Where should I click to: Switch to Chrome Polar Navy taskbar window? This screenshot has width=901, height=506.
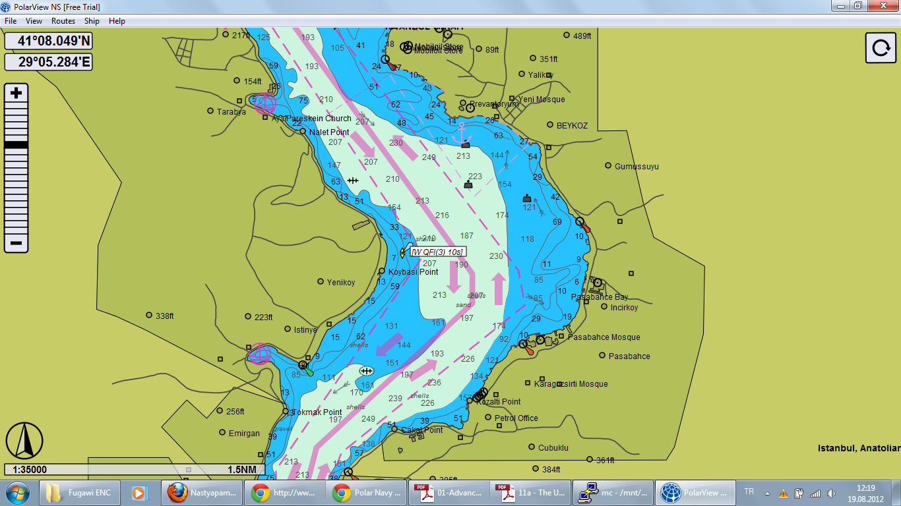click(366, 492)
